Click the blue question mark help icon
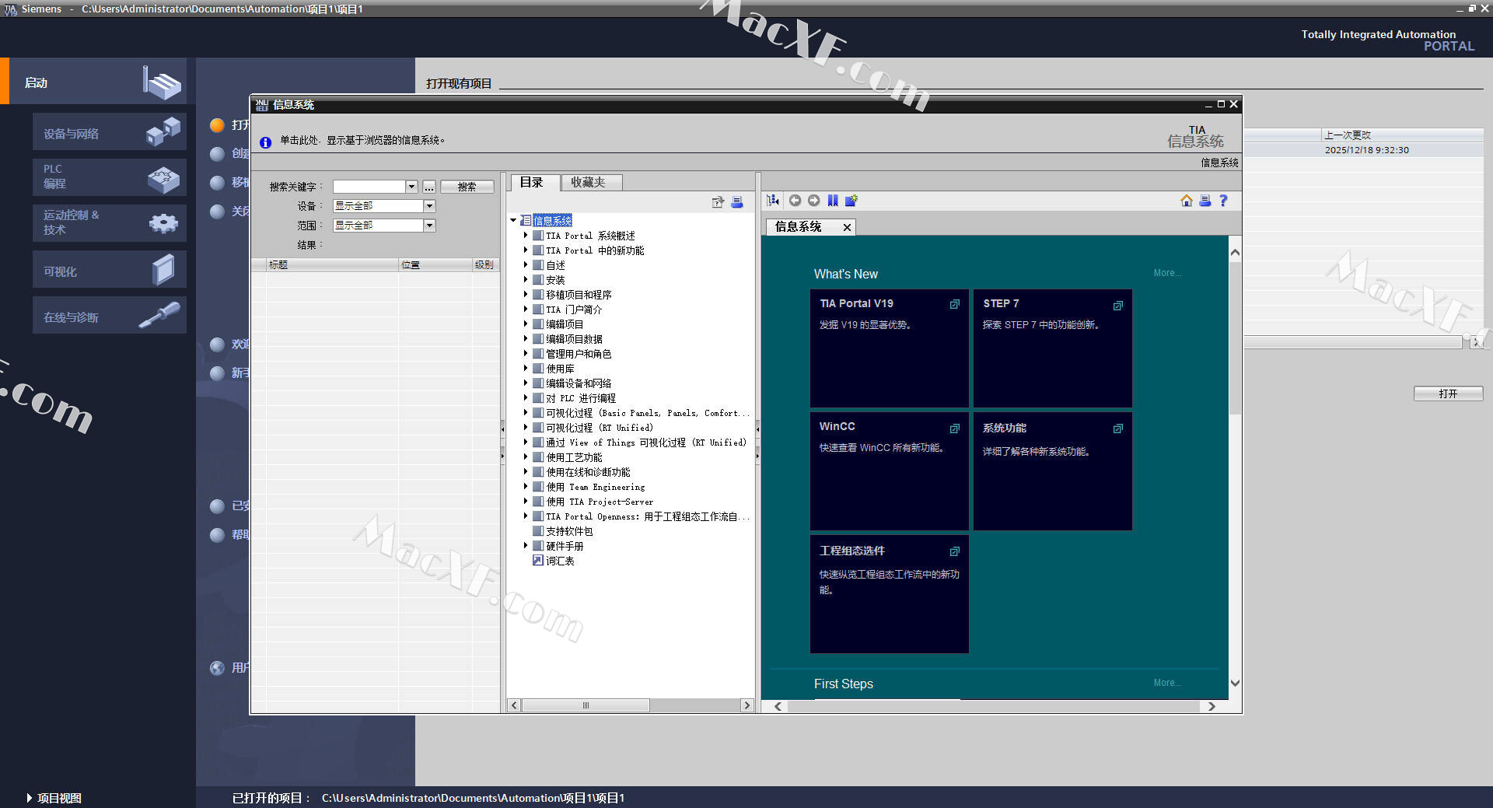 (1223, 201)
